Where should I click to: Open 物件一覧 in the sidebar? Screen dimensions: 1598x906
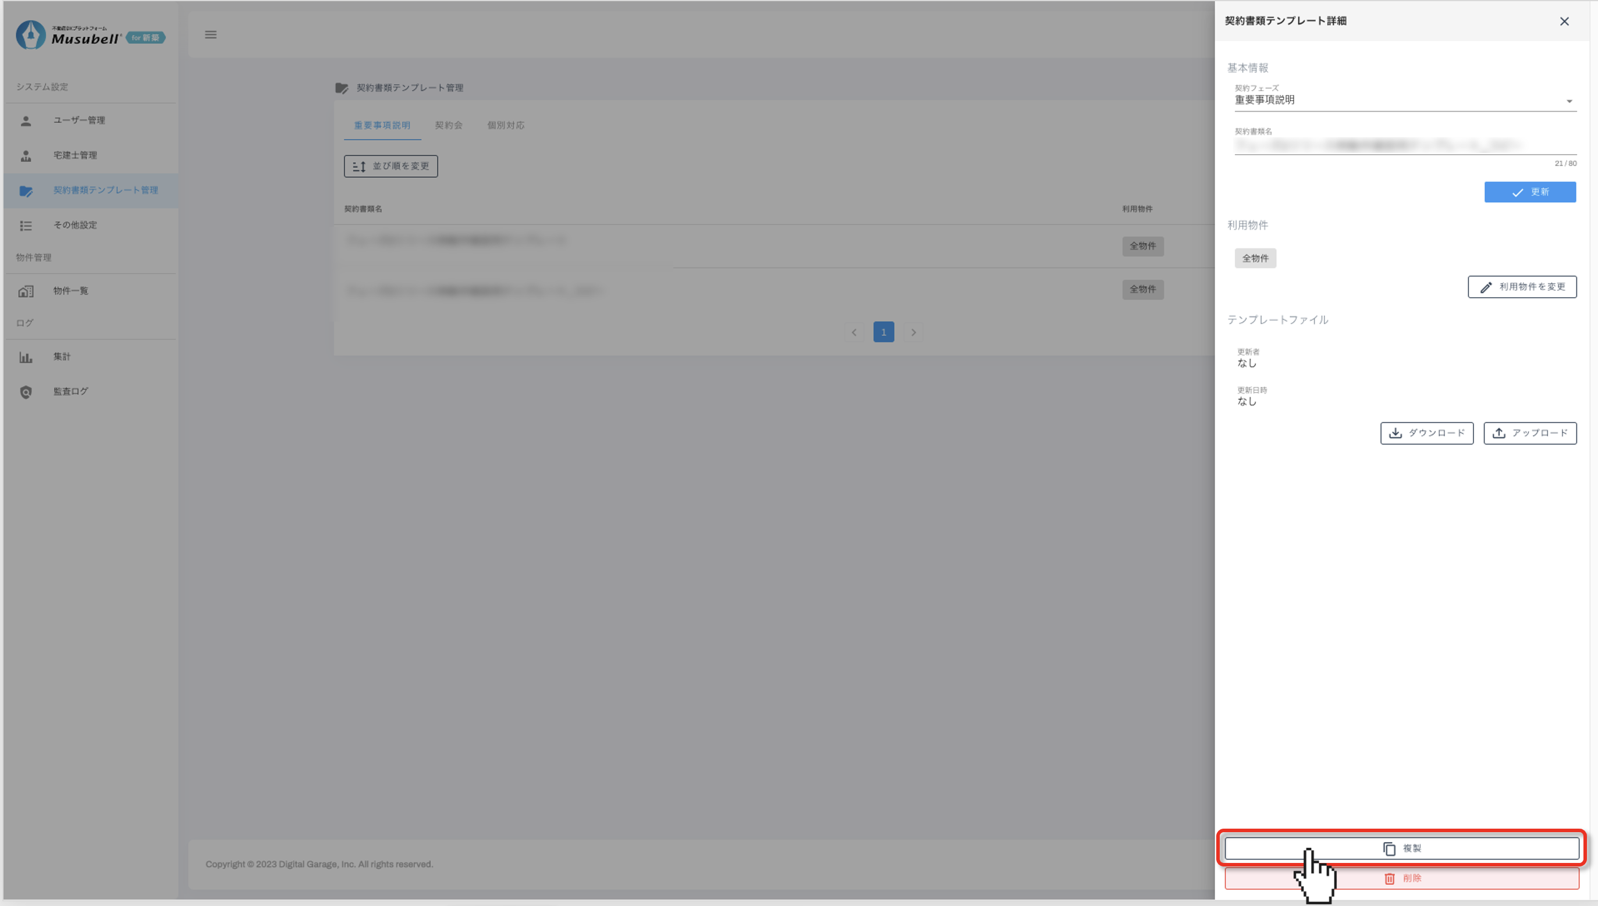tap(70, 291)
